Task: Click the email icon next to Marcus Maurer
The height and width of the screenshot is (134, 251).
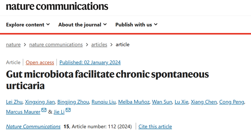Action: click(x=44, y=110)
